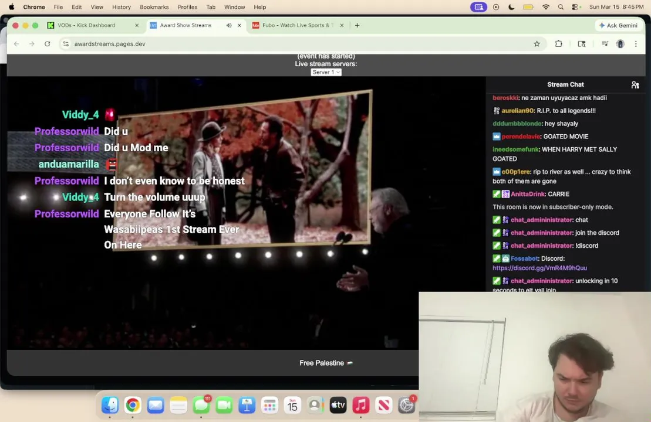The height and width of the screenshot is (422, 651).
Task: View site information icon in address bar
Action: 66,43
